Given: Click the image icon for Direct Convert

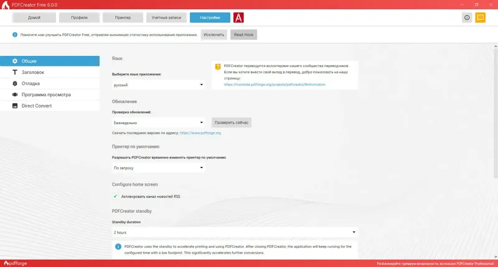Looking at the screenshot, I should [14, 106].
